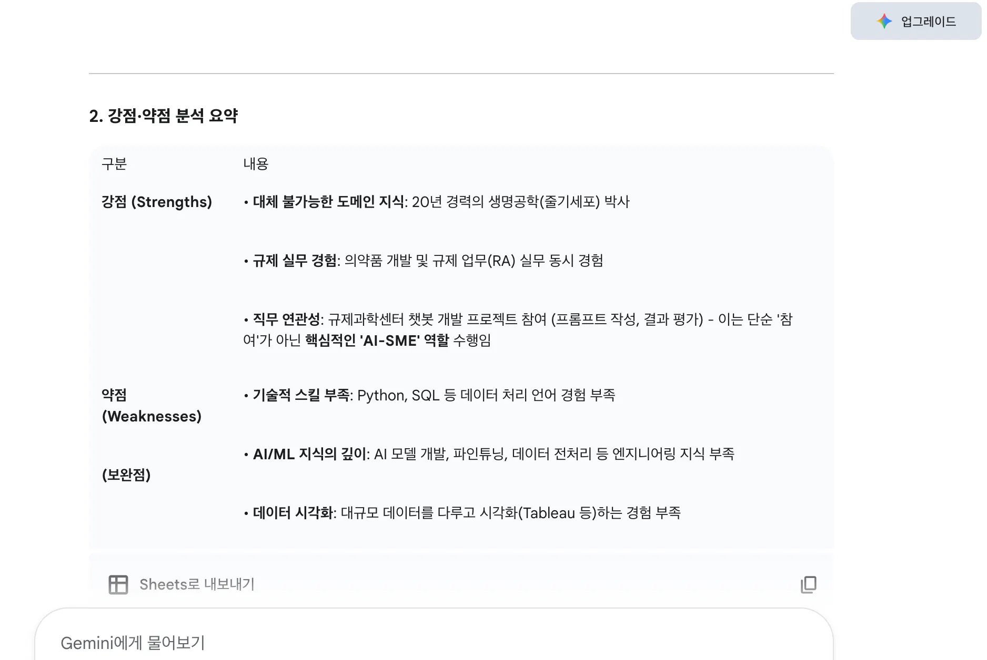This screenshot has width=987, height=660.
Task: Click the heading 2. 강점·약점 분석 요약
Action: 164,116
